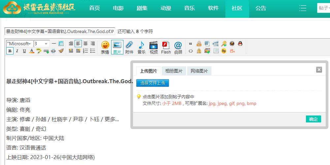Confirm with the 确定 button
Image resolution: width=330 pixels, height=165 pixels.
pyautogui.click(x=313, y=119)
